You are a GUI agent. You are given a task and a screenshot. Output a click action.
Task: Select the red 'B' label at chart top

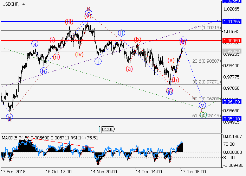click(x=89, y=8)
